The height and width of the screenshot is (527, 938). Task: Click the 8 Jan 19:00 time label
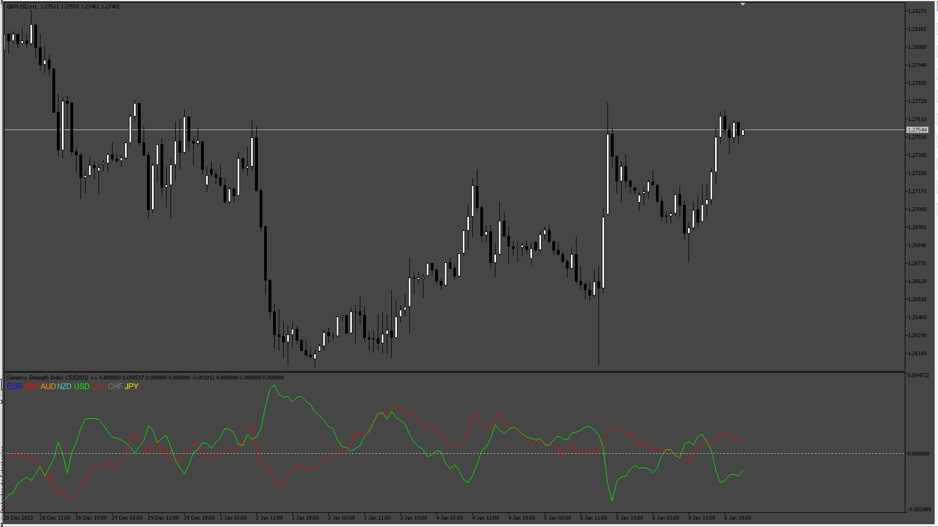click(738, 518)
